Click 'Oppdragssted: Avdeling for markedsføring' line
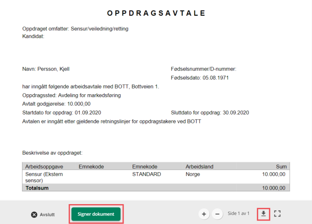312x224 pixels. 71,95
